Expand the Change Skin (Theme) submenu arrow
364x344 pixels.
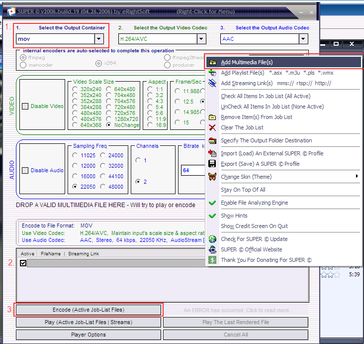coord(357,176)
